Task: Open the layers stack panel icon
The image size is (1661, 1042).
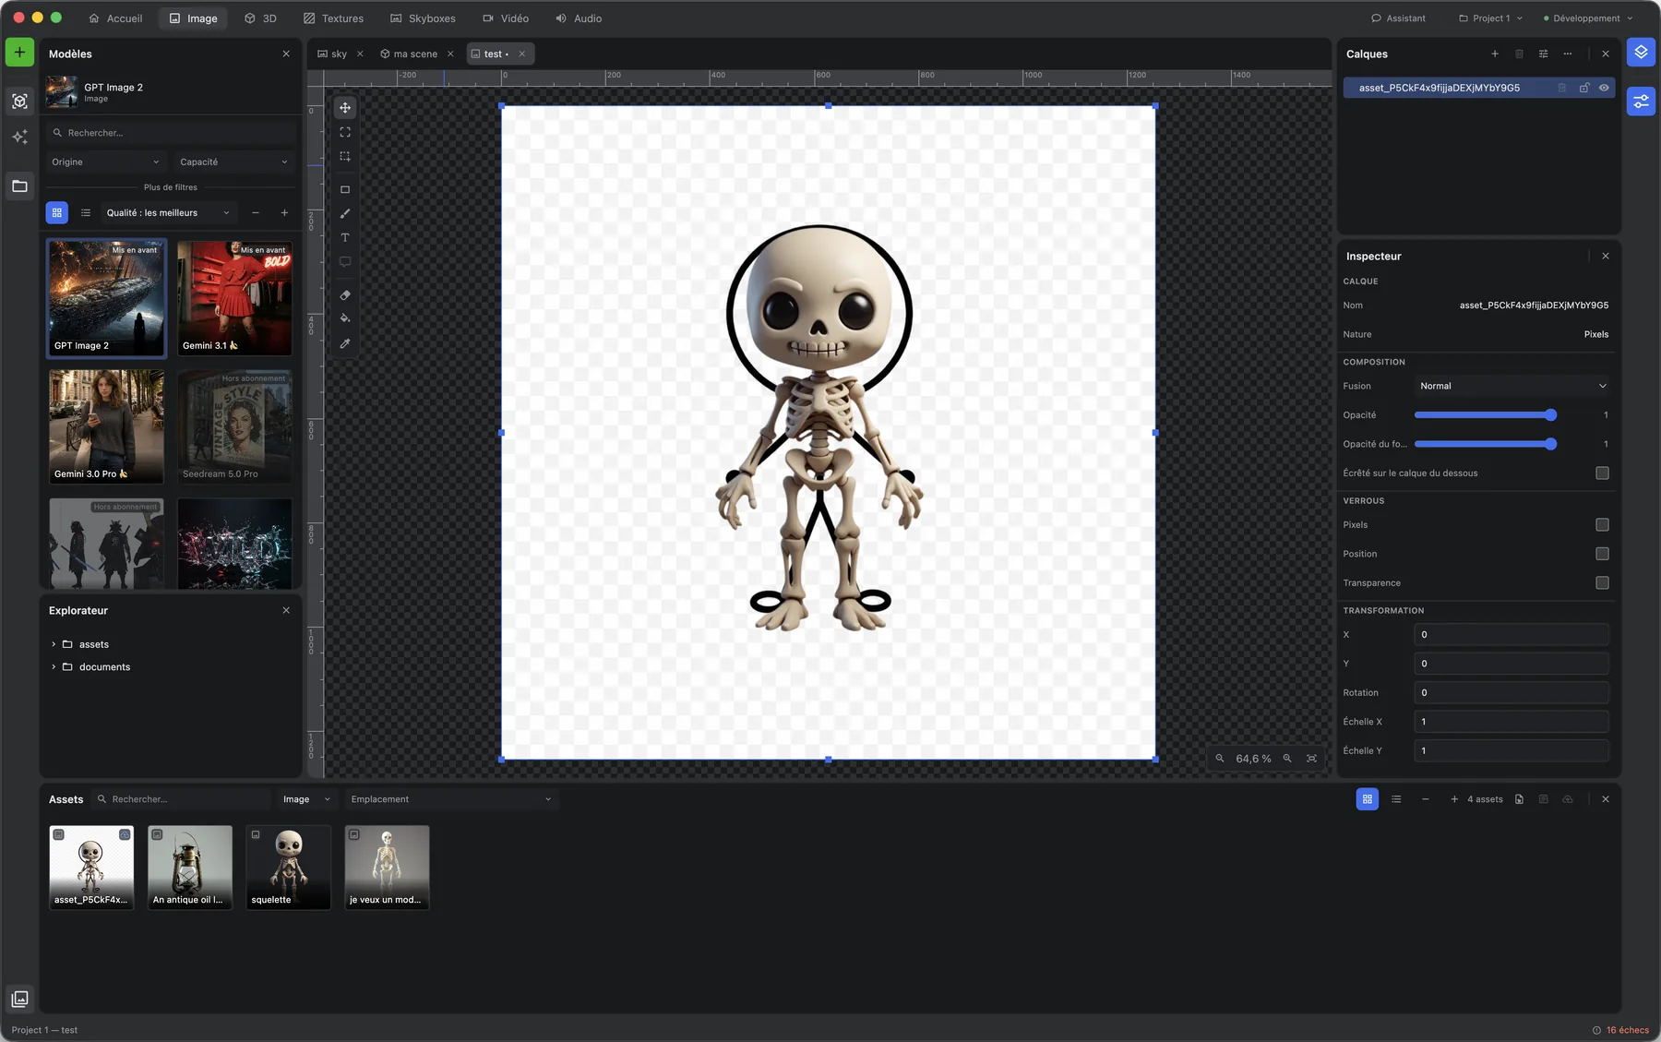Action: tap(1641, 53)
